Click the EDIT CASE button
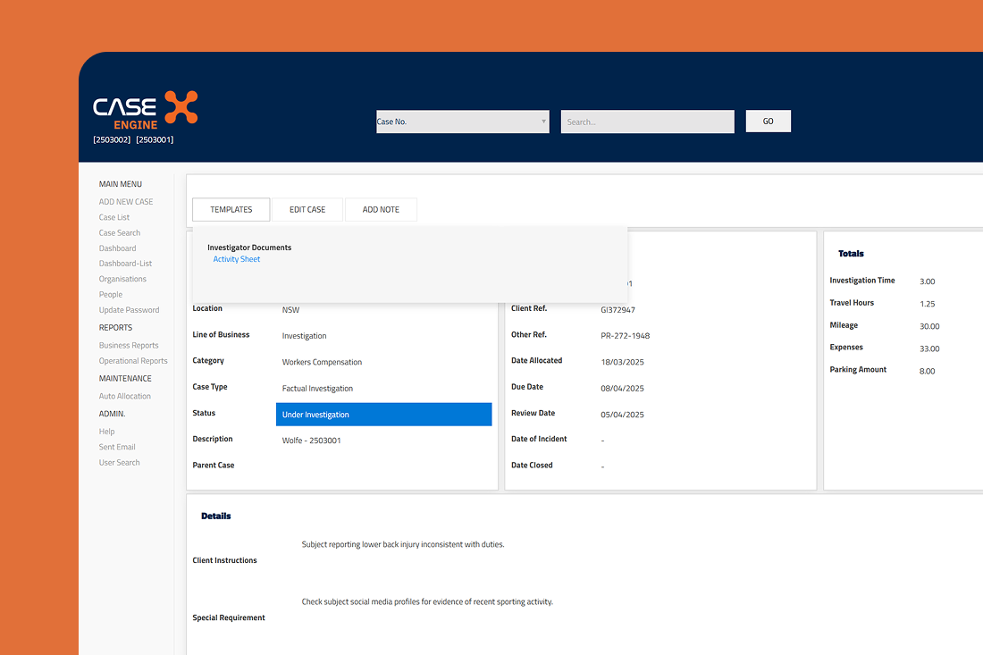The width and height of the screenshot is (983, 655). pyautogui.click(x=307, y=209)
